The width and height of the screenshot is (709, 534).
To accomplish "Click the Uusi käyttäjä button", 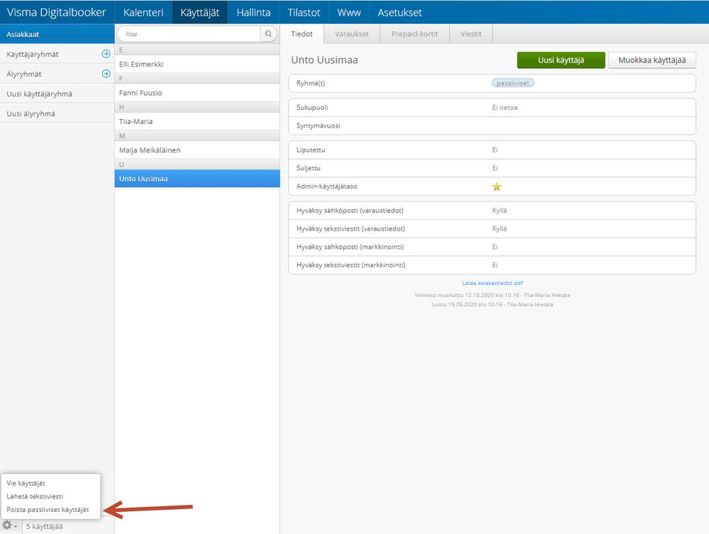I will pos(561,60).
